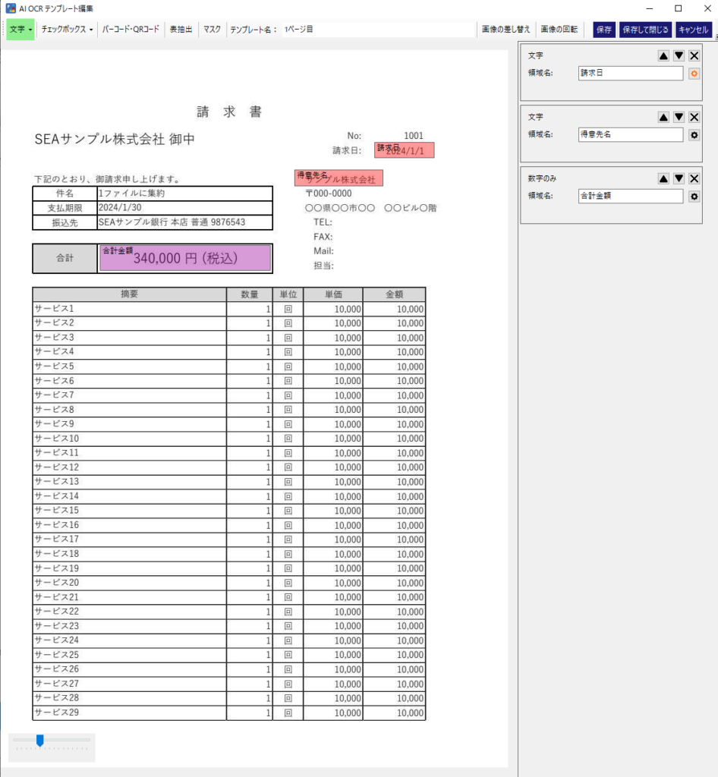The width and height of the screenshot is (718, 777).
Task: Click 画像の差し替え to replace image
Action: pyautogui.click(x=506, y=30)
